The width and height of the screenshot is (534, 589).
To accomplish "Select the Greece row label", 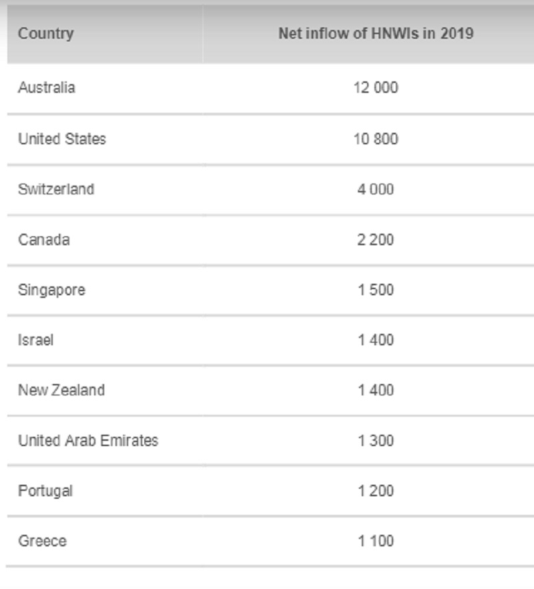I will point(43,541).
